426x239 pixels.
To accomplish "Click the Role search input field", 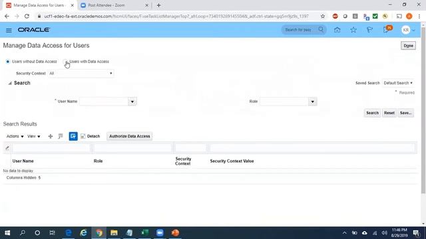I will pos(284,102).
